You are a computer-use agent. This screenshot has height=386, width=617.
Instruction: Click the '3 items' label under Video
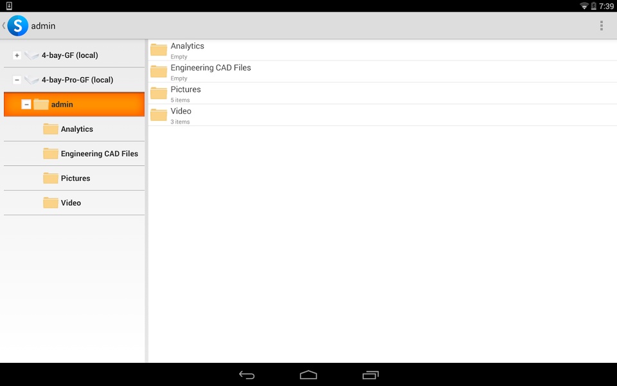point(180,122)
